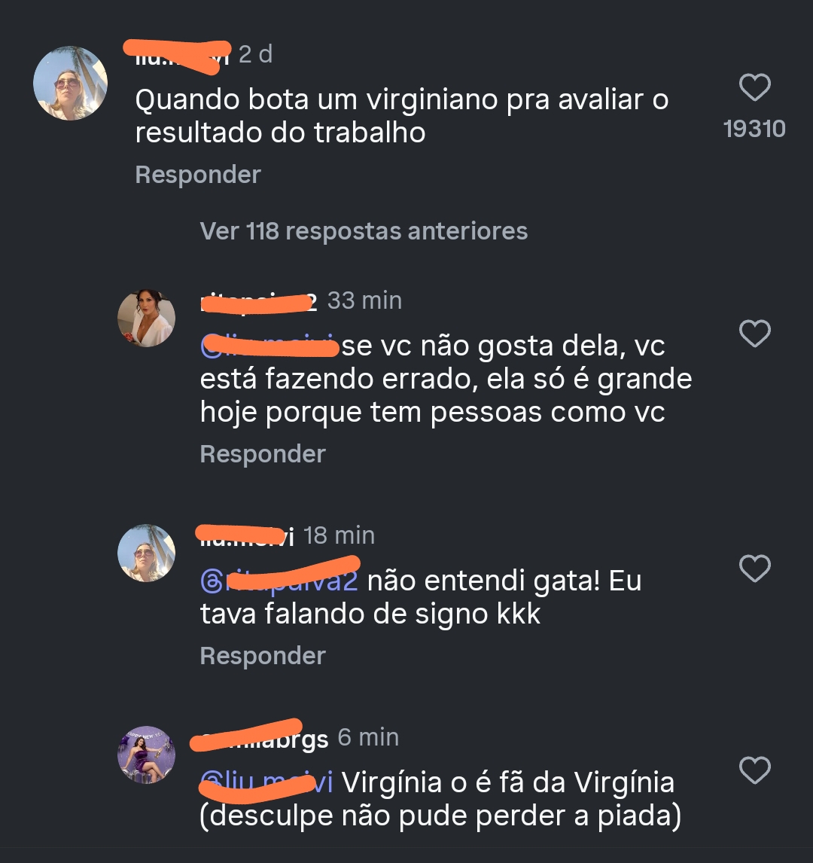Open top commenter's profile picture with palm tree
The height and width of the screenshot is (863, 813).
[71, 83]
